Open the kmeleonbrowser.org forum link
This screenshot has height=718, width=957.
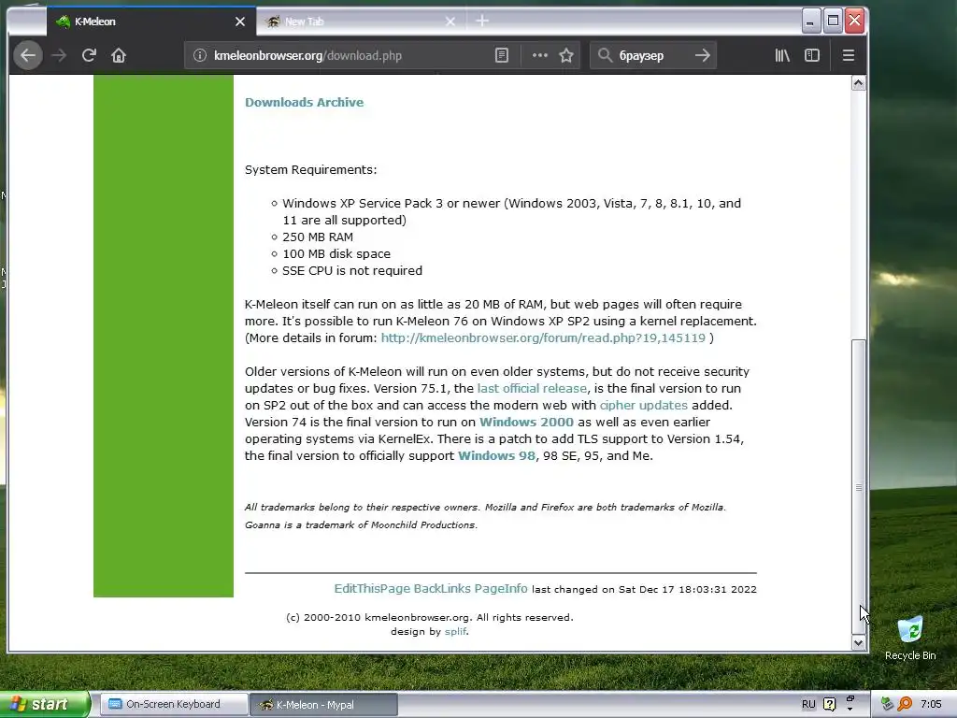[x=543, y=337]
